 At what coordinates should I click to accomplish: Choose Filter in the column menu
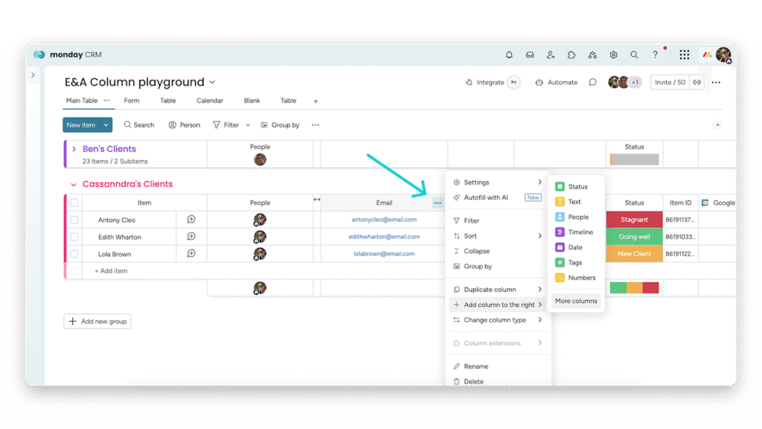498,220
